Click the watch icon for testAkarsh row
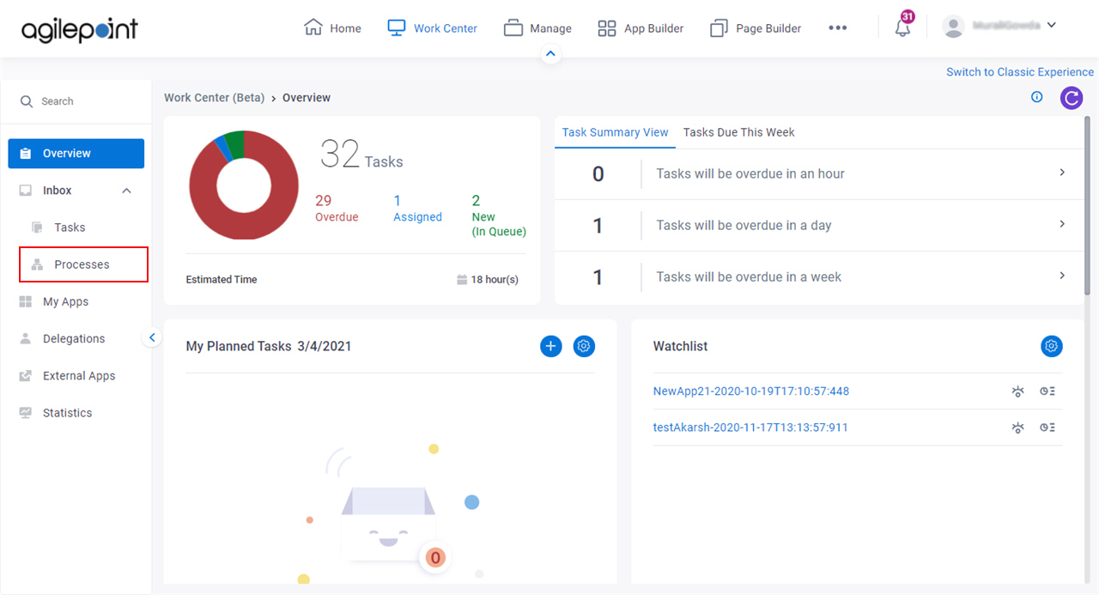 pyautogui.click(x=1017, y=428)
